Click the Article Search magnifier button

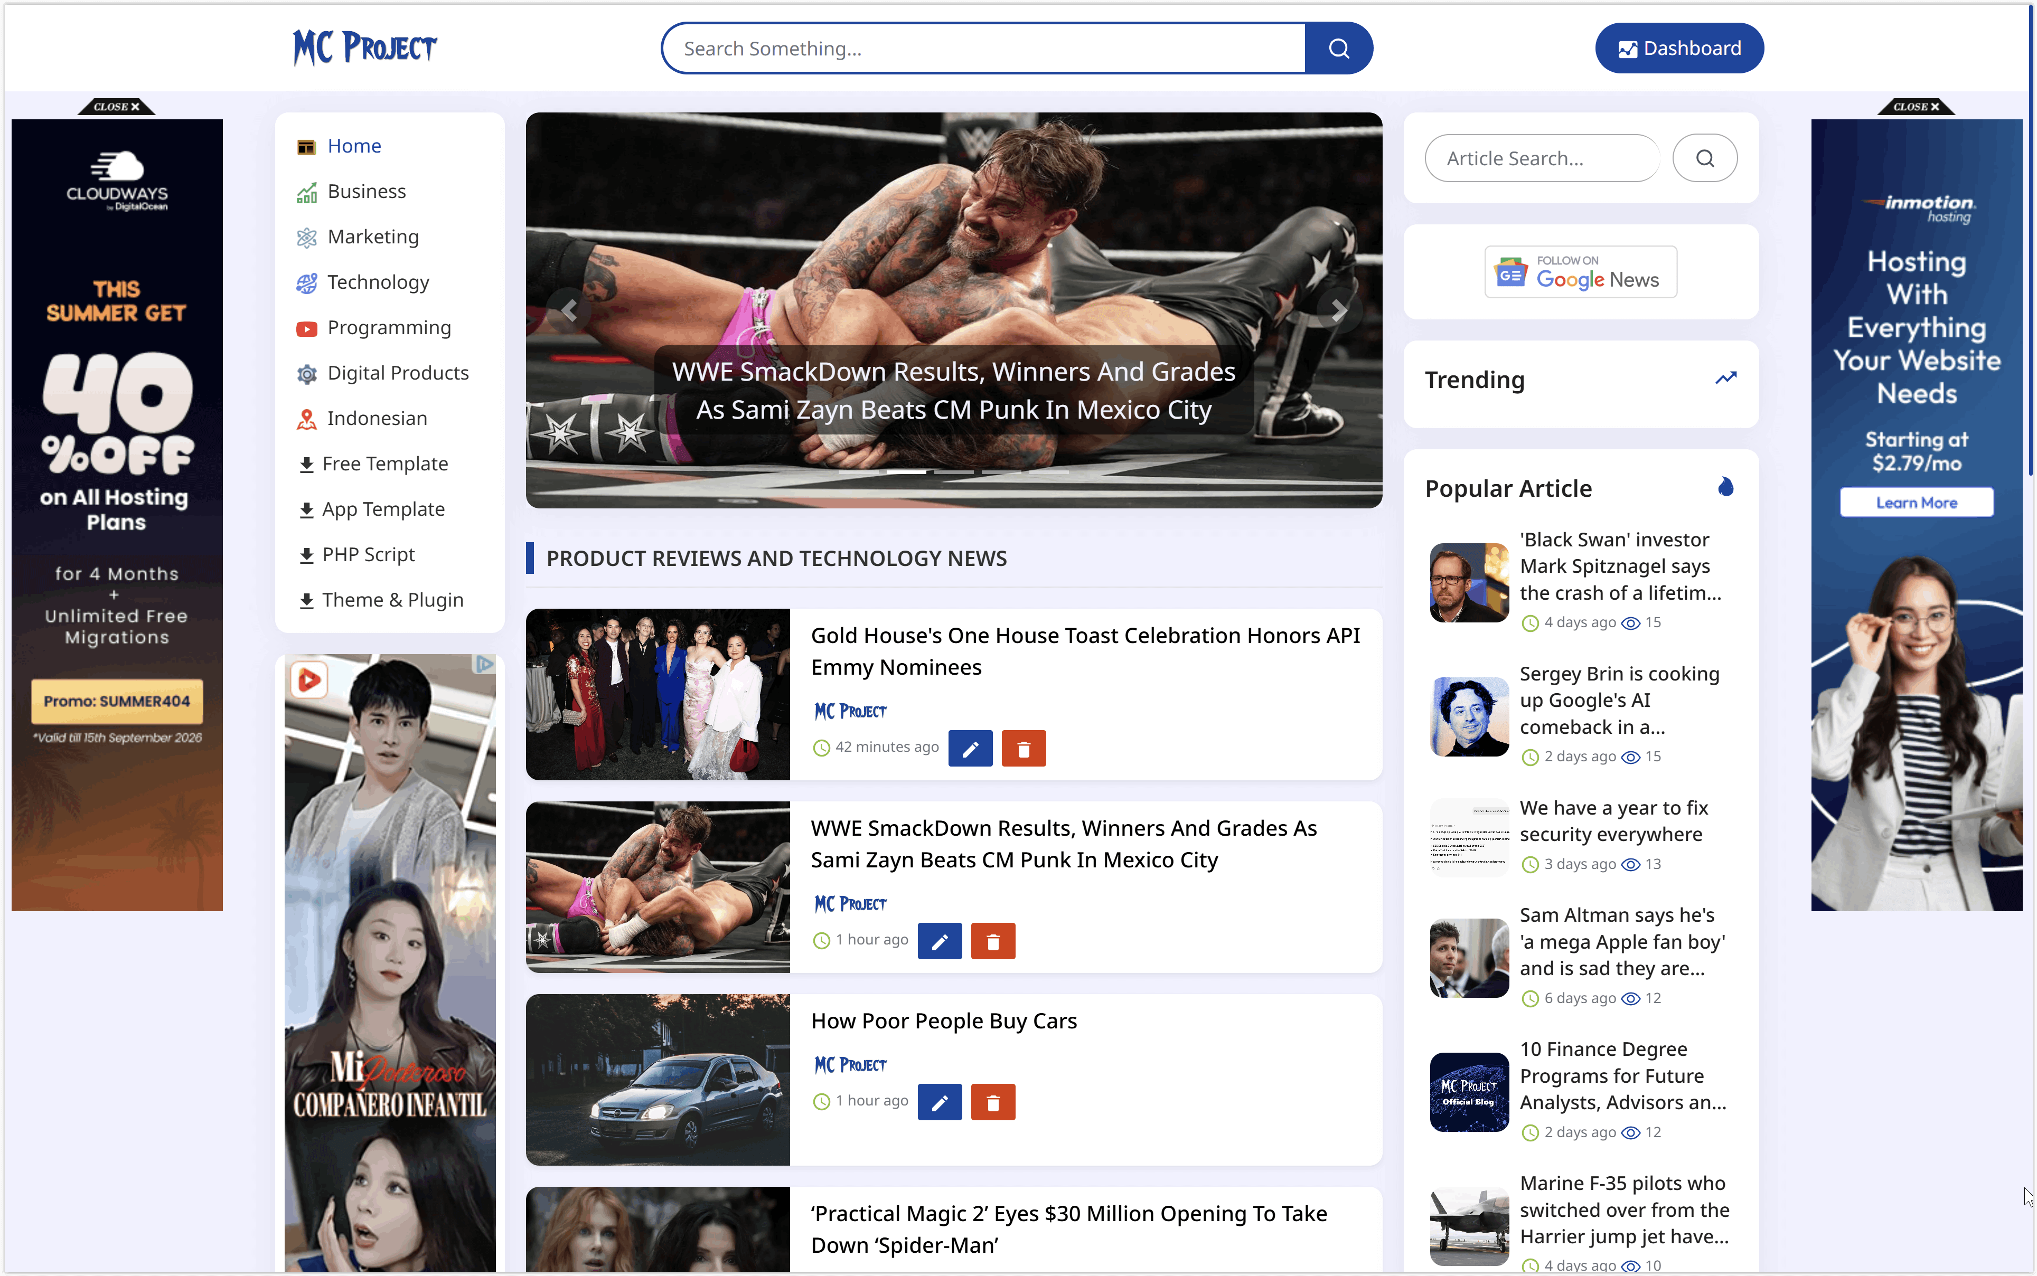1704,158
